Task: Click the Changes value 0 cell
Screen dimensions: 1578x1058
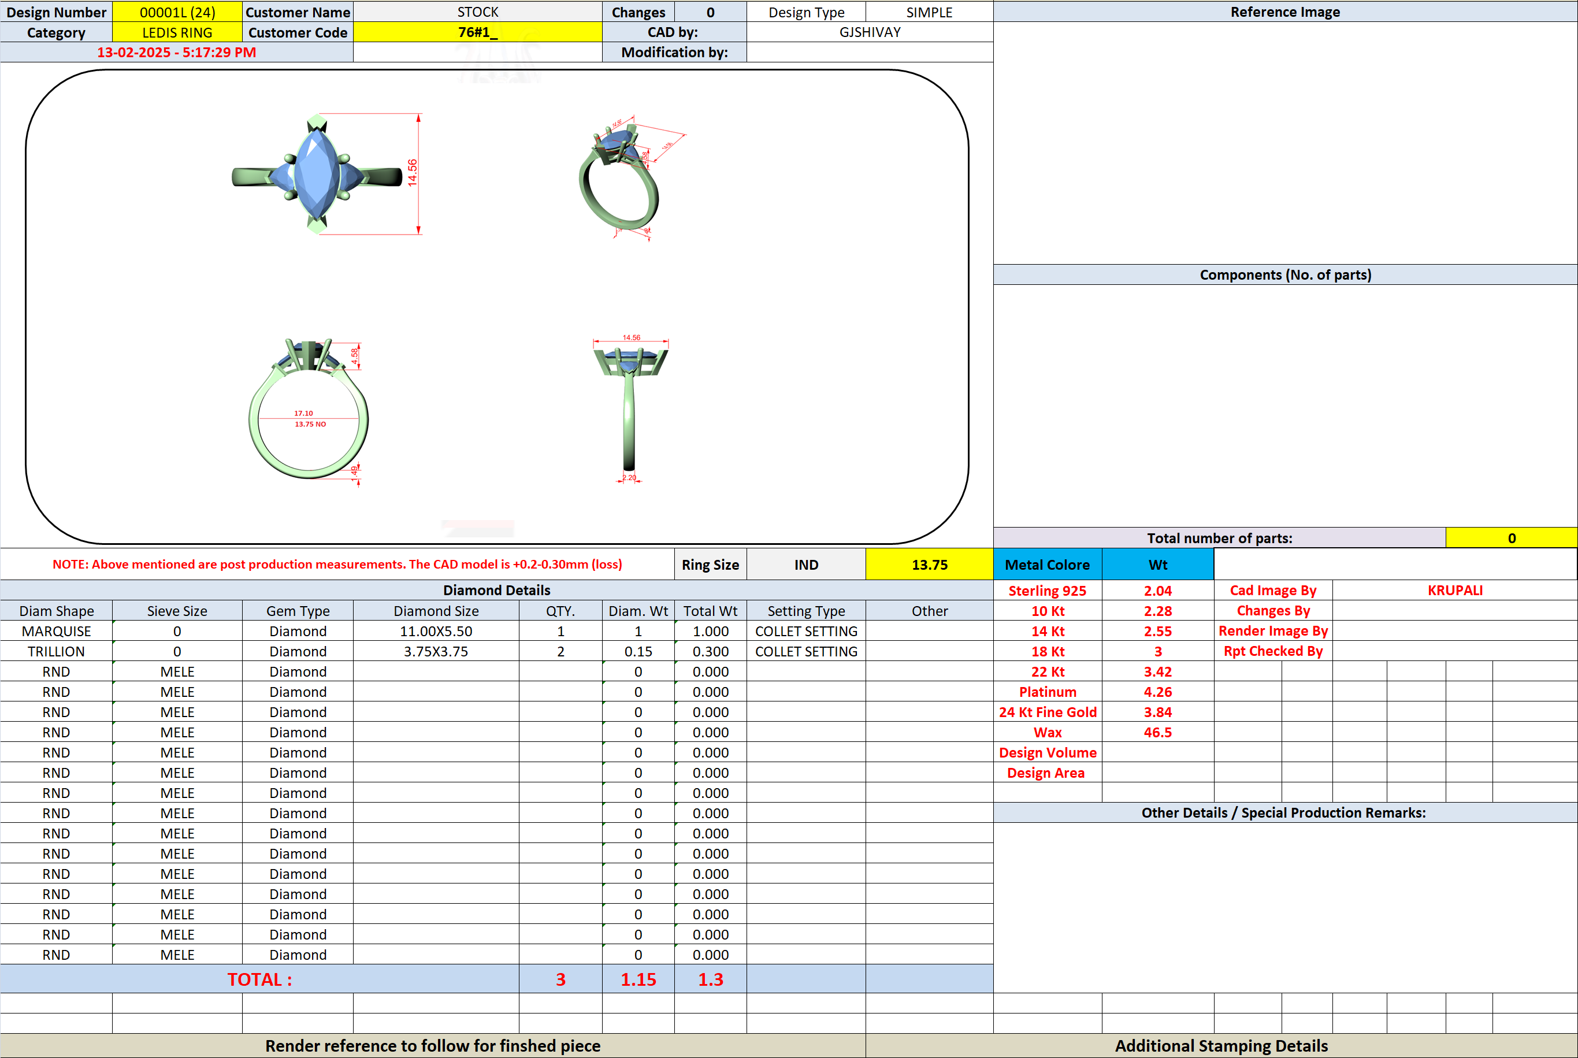Action: coord(710,12)
